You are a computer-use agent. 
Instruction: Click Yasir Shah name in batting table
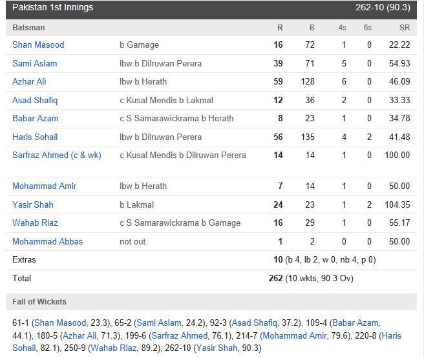(33, 204)
